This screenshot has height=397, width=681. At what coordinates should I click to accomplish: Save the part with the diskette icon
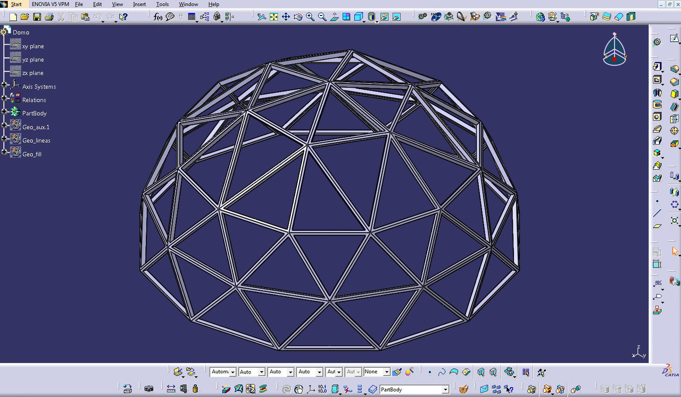[x=37, y=17]
